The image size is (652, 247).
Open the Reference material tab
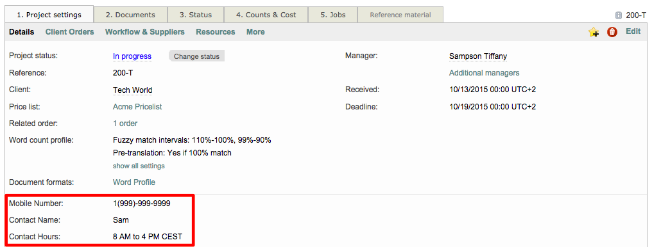[400, 15]
